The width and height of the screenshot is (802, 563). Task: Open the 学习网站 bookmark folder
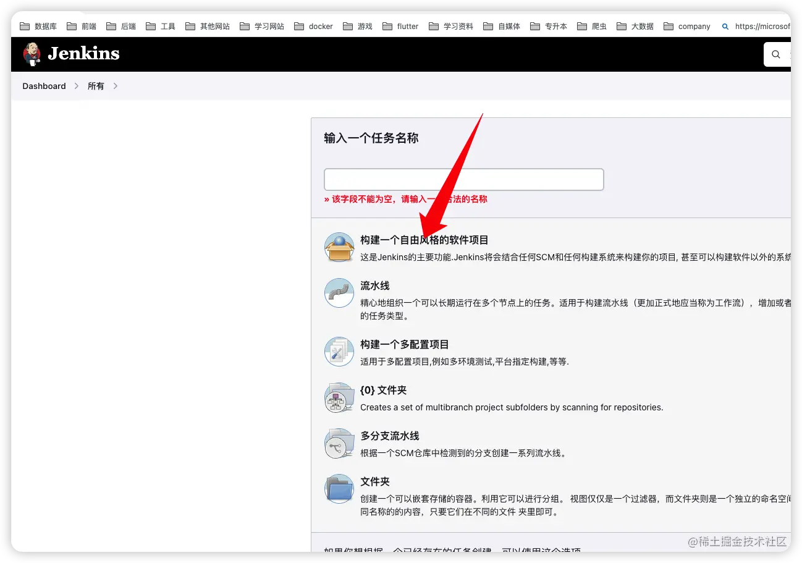coord(262,27)
